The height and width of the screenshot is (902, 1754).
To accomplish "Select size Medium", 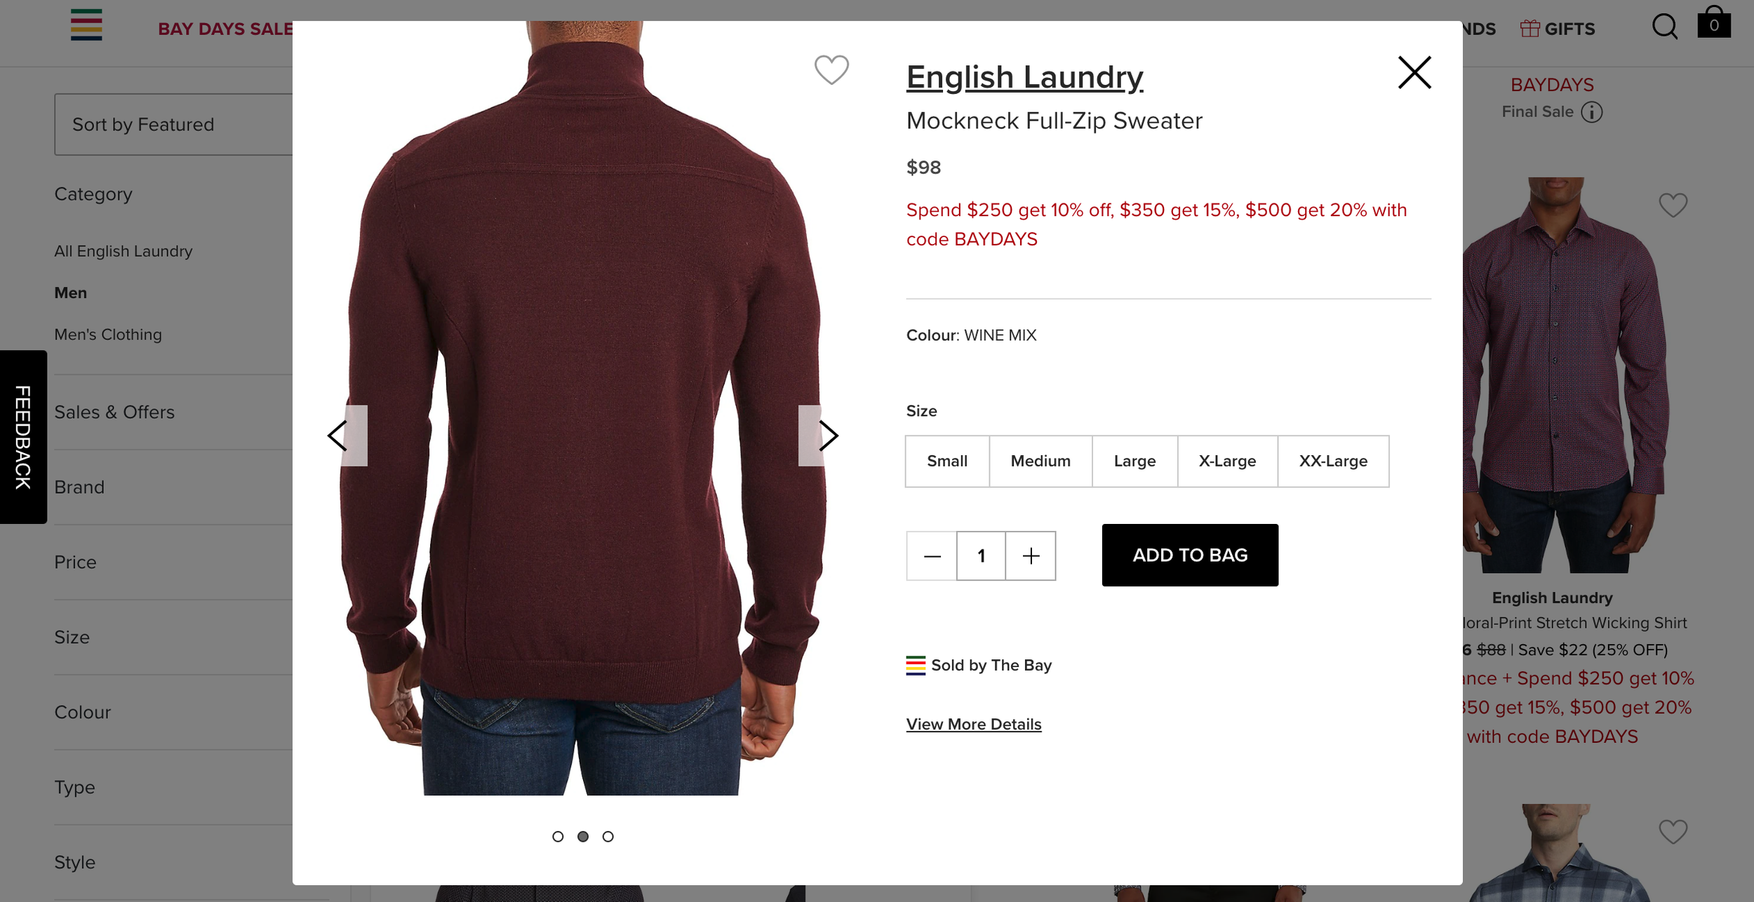I will click(x=1040, y=461).
